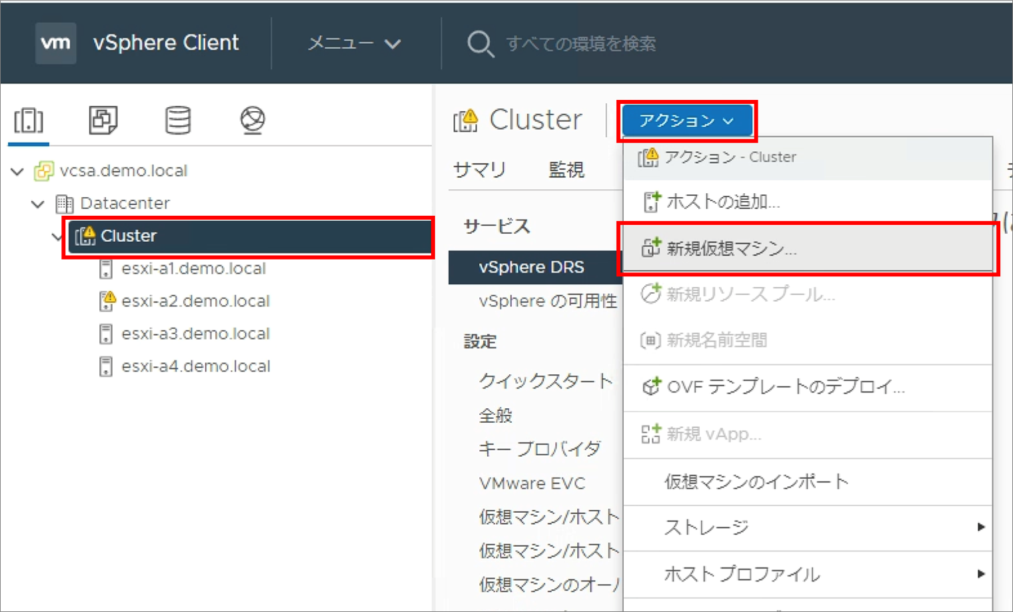Select the Datacenter tree item
Screen dimensions: 1013x612
click(125, 204)
